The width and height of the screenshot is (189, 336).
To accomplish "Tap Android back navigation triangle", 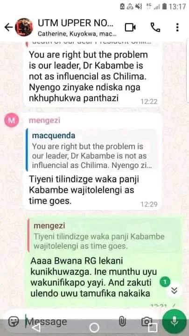I will click(36, 328).
